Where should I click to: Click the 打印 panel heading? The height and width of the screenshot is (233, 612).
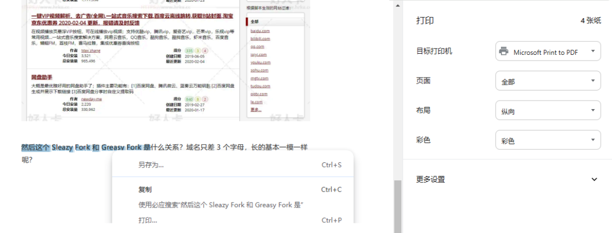[424, 21]
